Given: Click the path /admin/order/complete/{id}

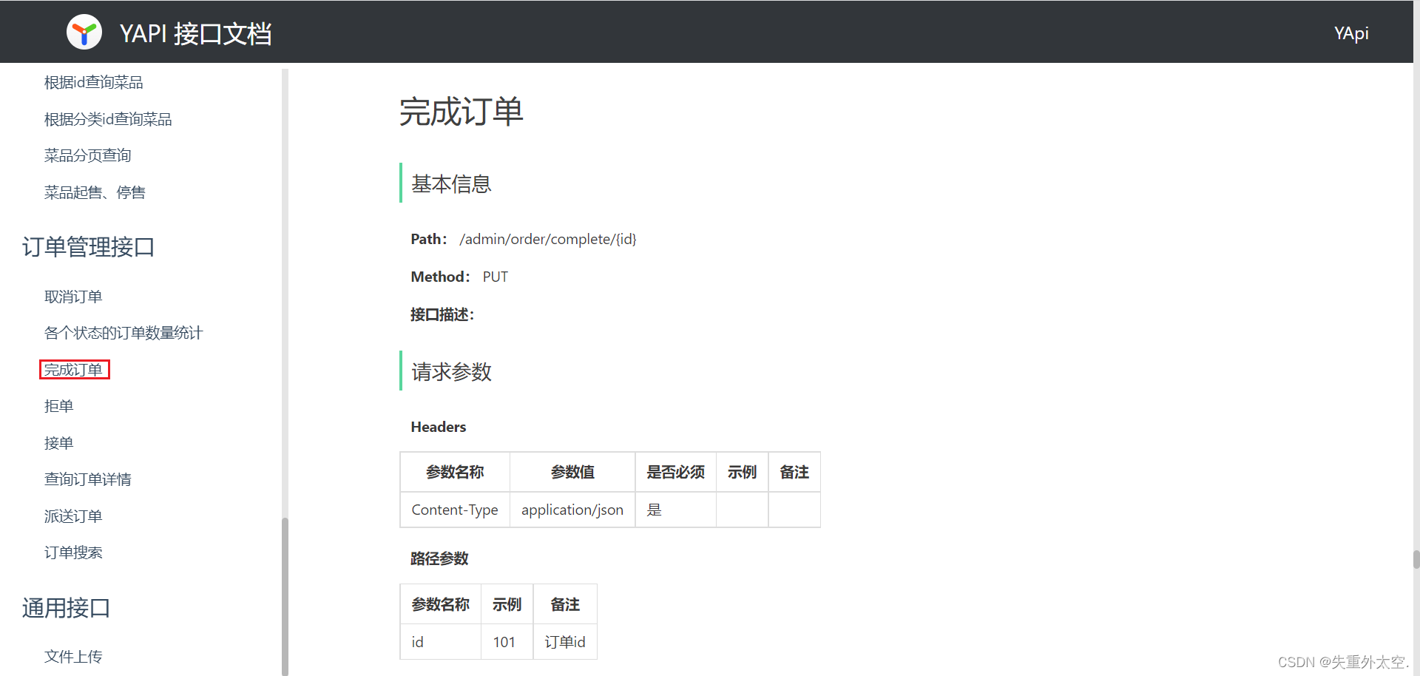Looking at the screenshot, I should (x=548, y=239).
